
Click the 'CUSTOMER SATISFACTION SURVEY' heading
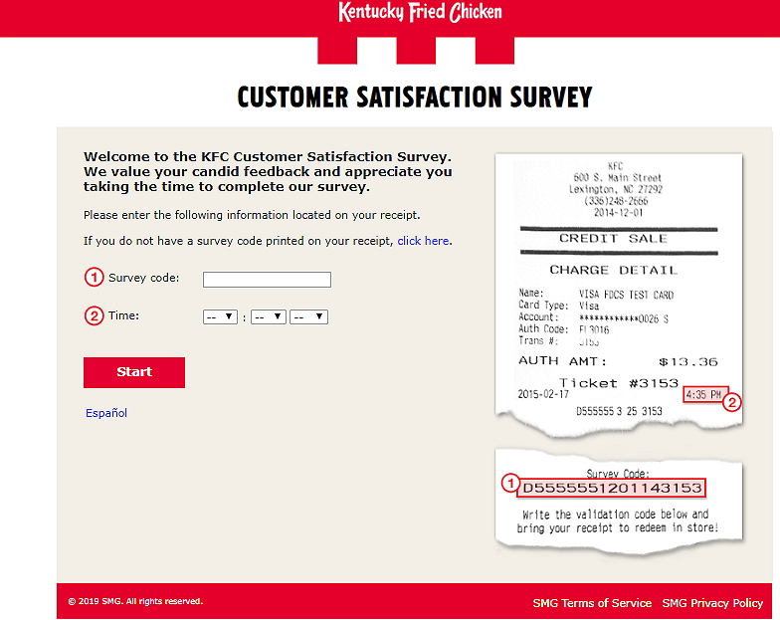pyautogui.click(x=415, y=98)
